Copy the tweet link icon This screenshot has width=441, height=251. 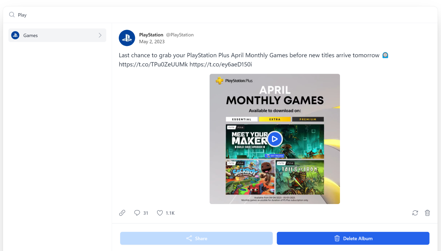[x=122, y=213]
